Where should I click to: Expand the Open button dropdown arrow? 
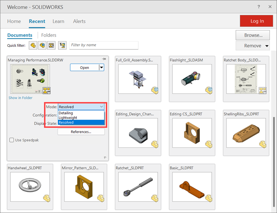(102, 67)
